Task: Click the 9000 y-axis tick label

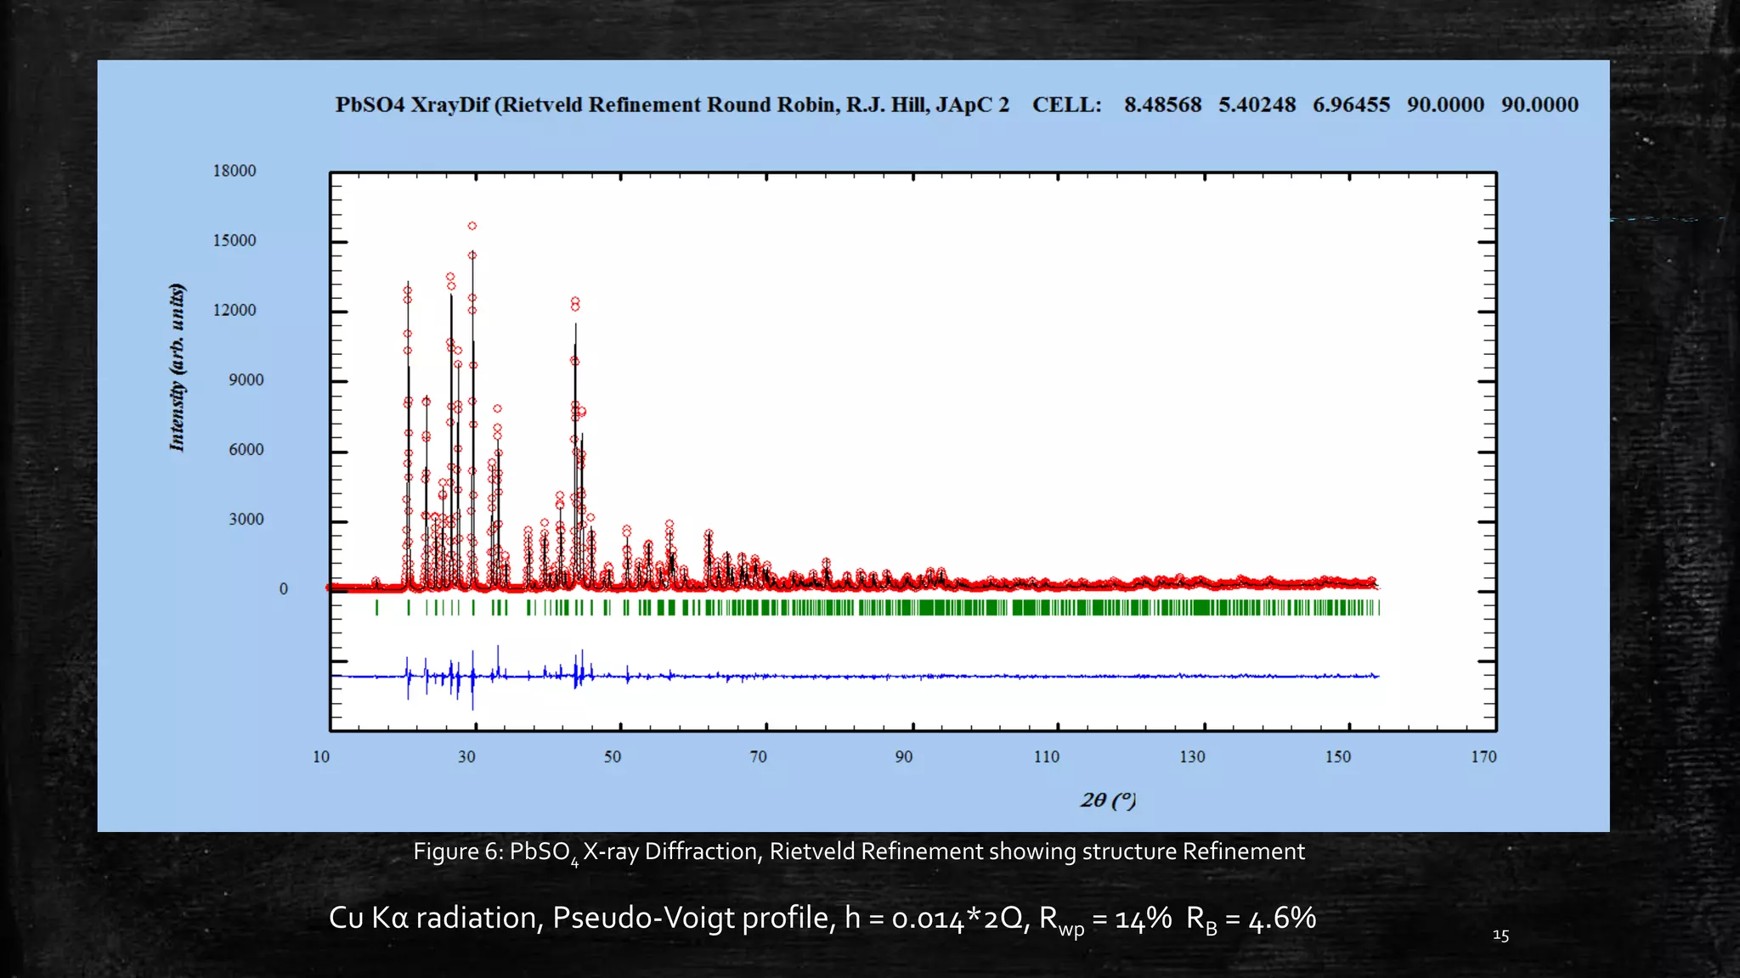Action: (x=246, y=379)
